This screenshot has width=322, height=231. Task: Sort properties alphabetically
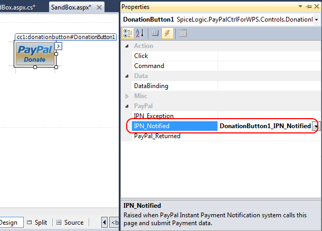coord(140,33)
